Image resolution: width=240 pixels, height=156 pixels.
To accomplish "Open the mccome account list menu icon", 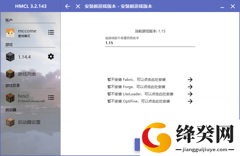I will (x=51, y=32).
